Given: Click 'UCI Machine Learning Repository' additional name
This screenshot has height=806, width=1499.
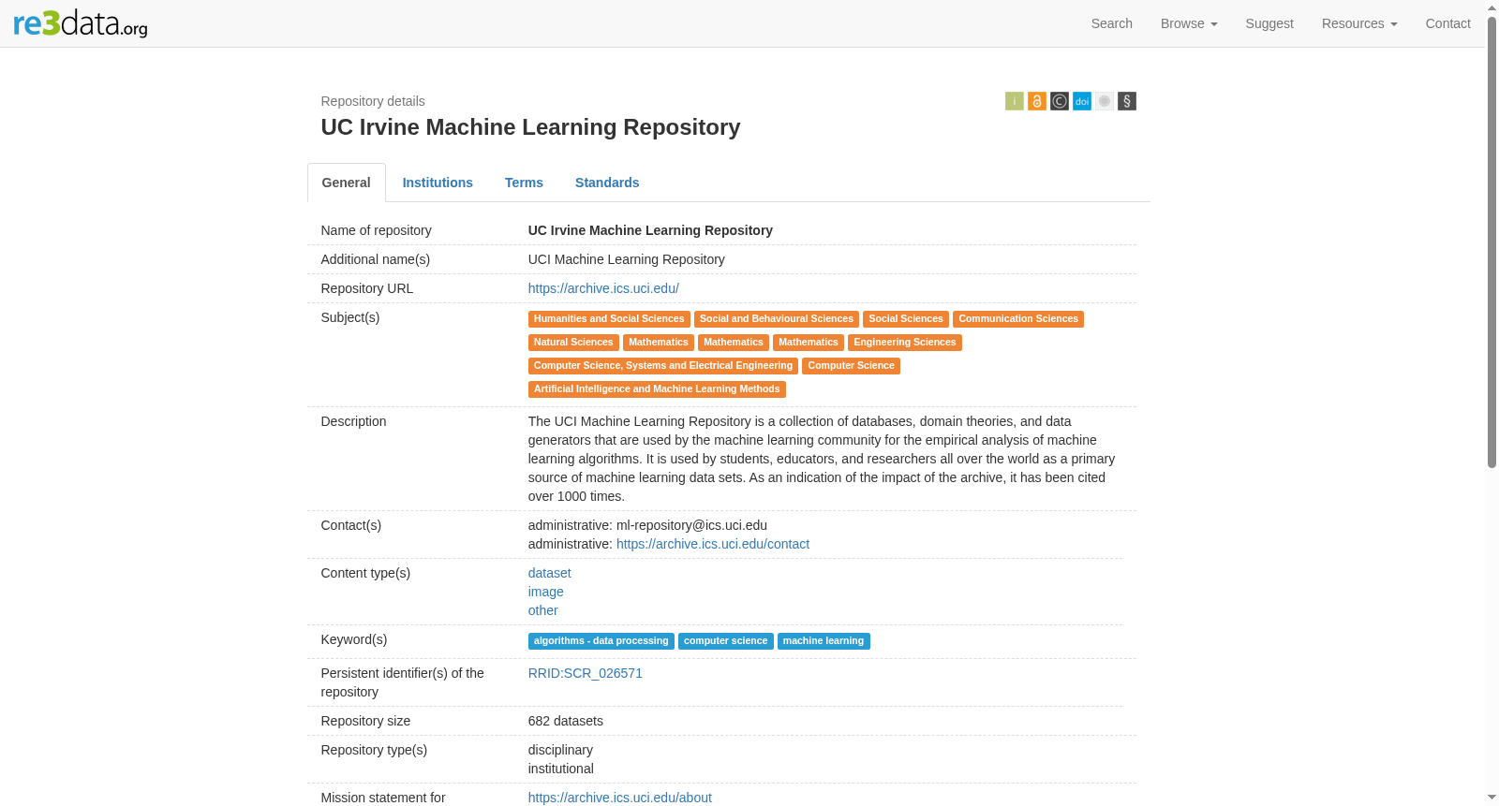Looking at the screenshot, I should coord(627,259).
